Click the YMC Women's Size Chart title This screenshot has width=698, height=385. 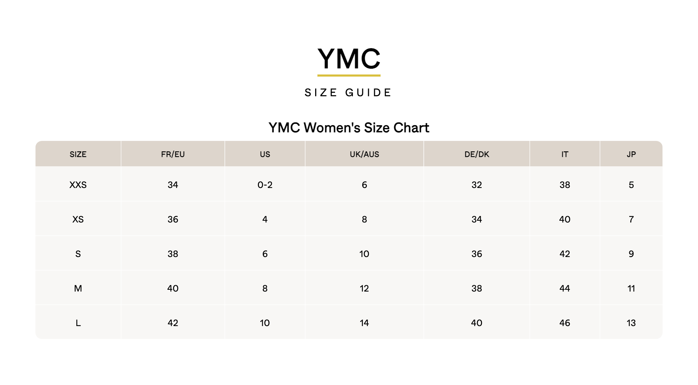(349, 128)
